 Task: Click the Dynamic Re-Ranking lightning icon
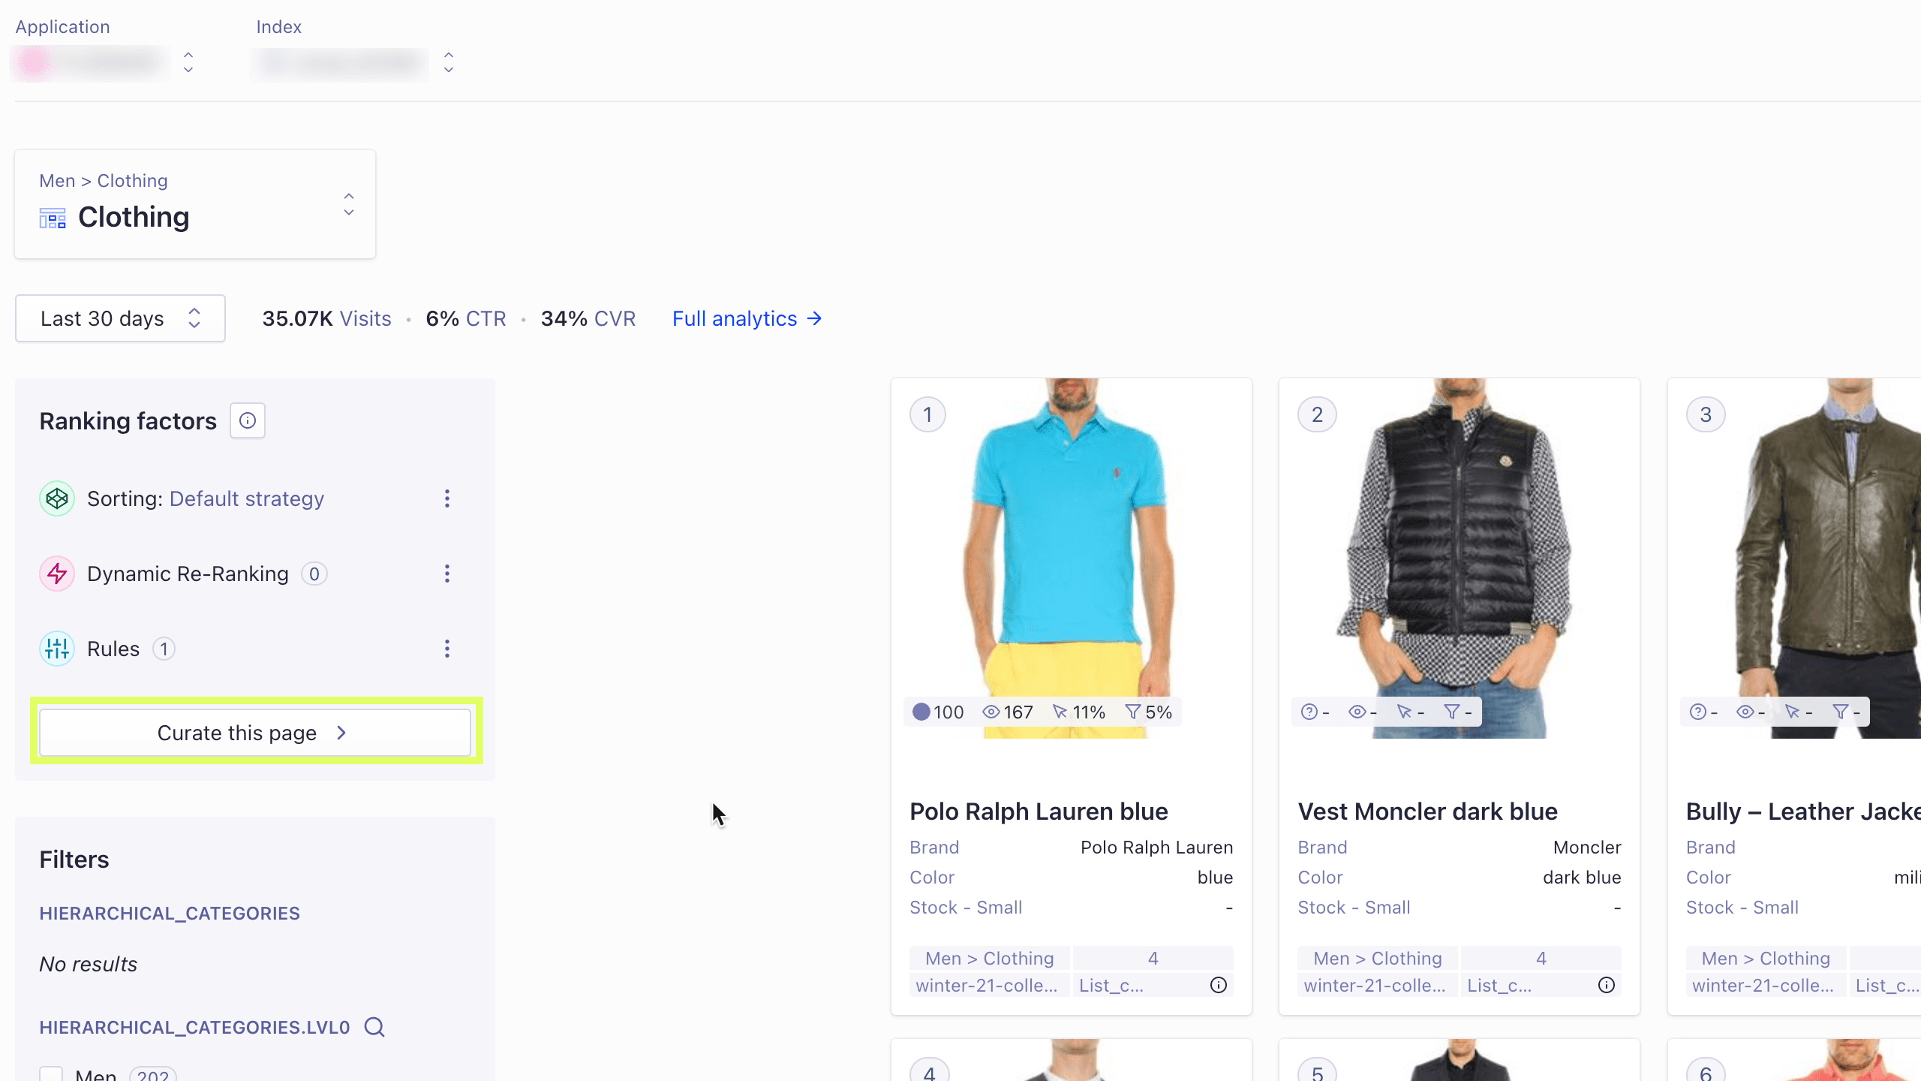pyautogui.click(x=57, y=574)
